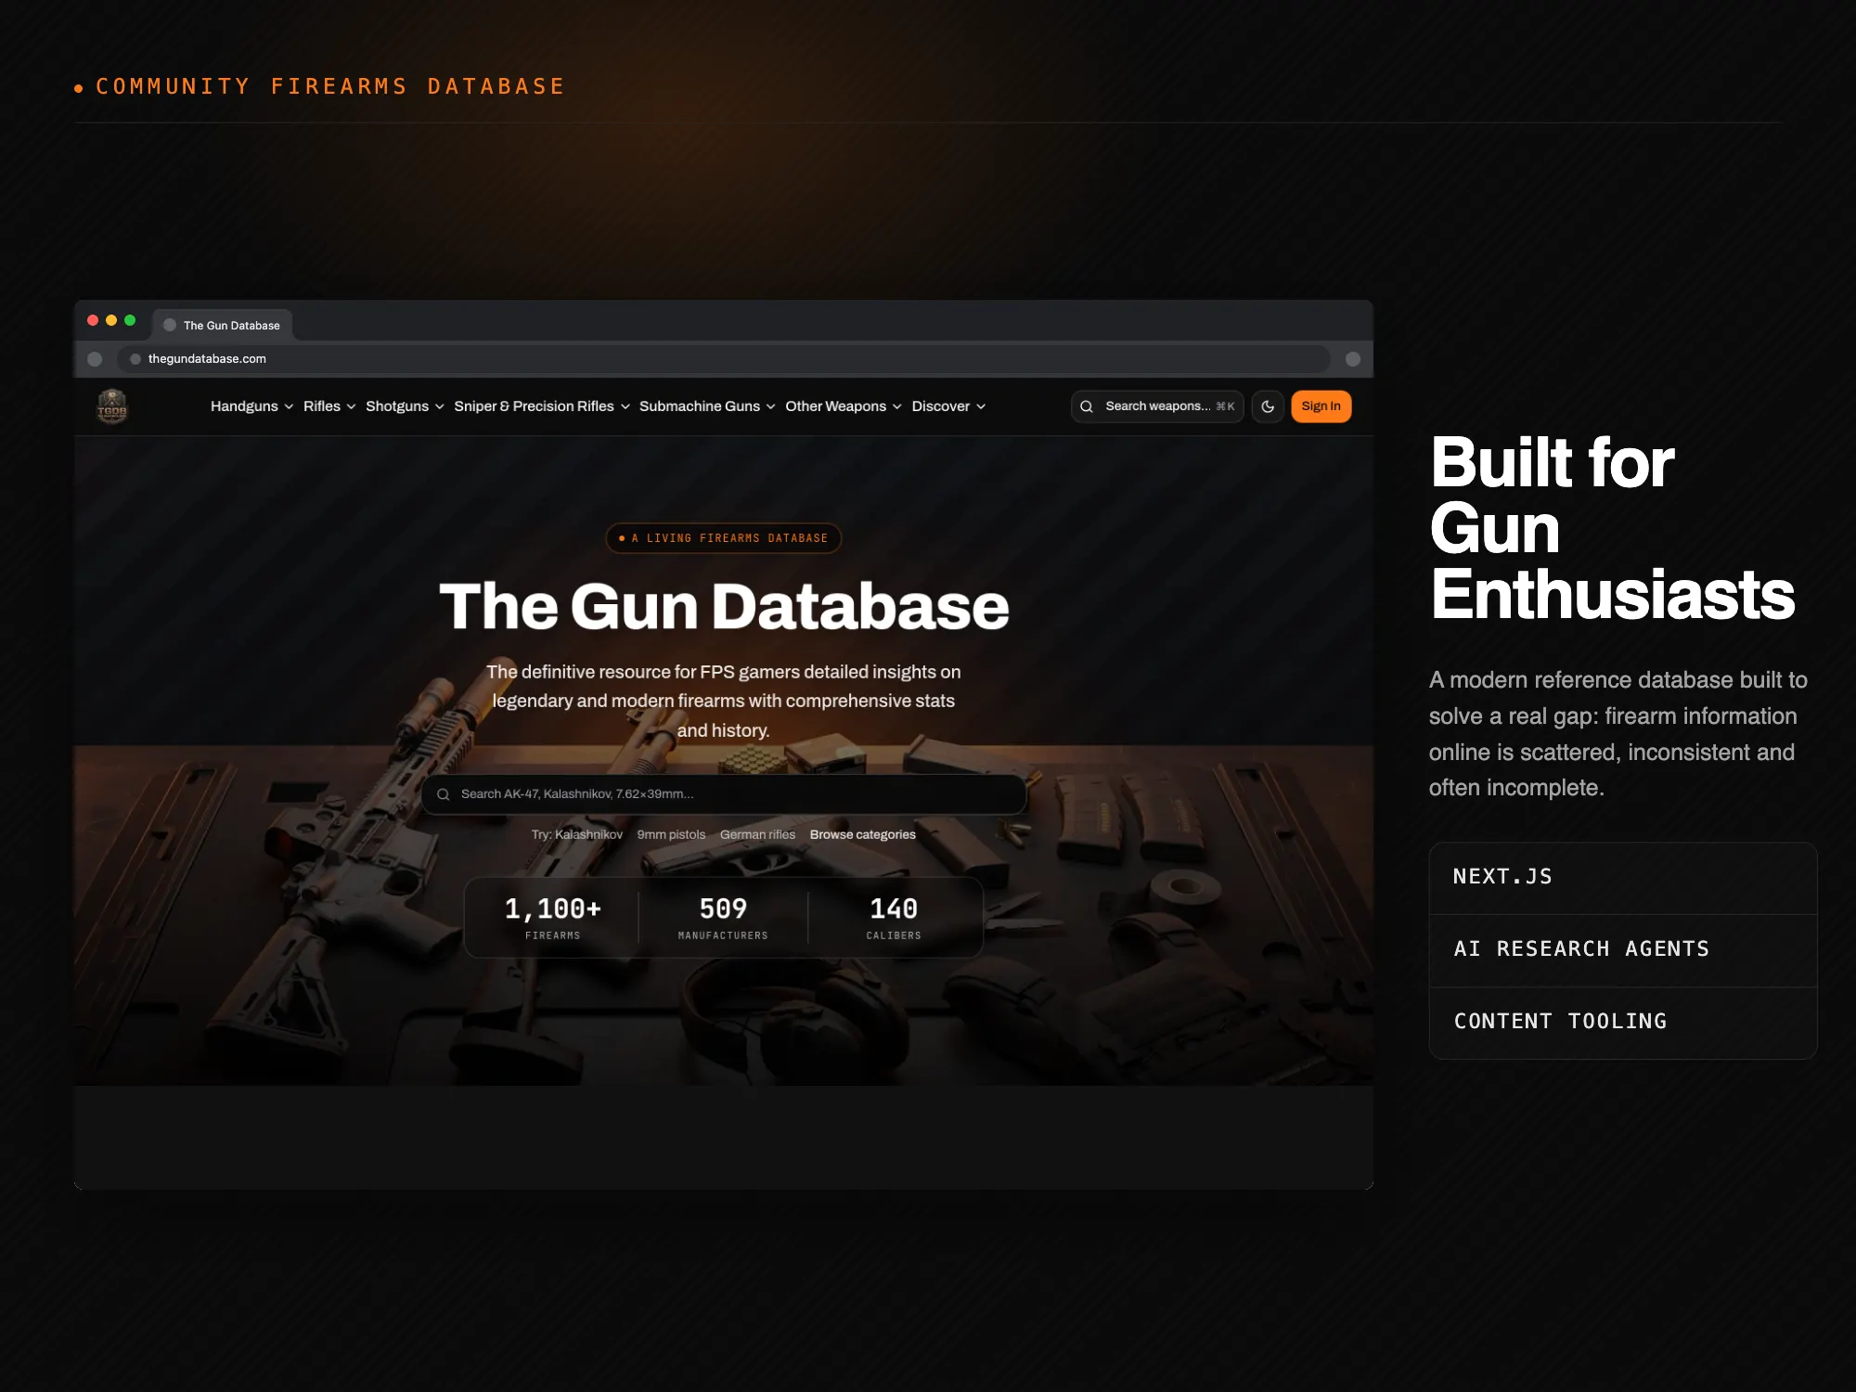Click the Built for Gun Enthusiasts heading
1856x1392 pixels.
pyautogui.click(x=1613, y=527)
